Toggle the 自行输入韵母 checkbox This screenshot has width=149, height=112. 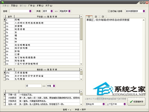pyautogui.click(x=109, y=11)
